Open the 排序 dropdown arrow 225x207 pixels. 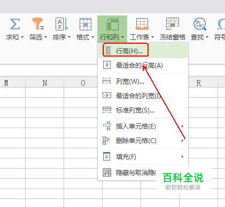coord(69,37)
